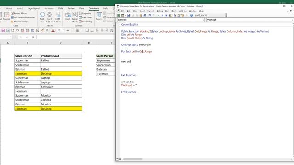Open the Format menu in VBA editor
The height and width of the screenshot is (165, 294).
151,11
